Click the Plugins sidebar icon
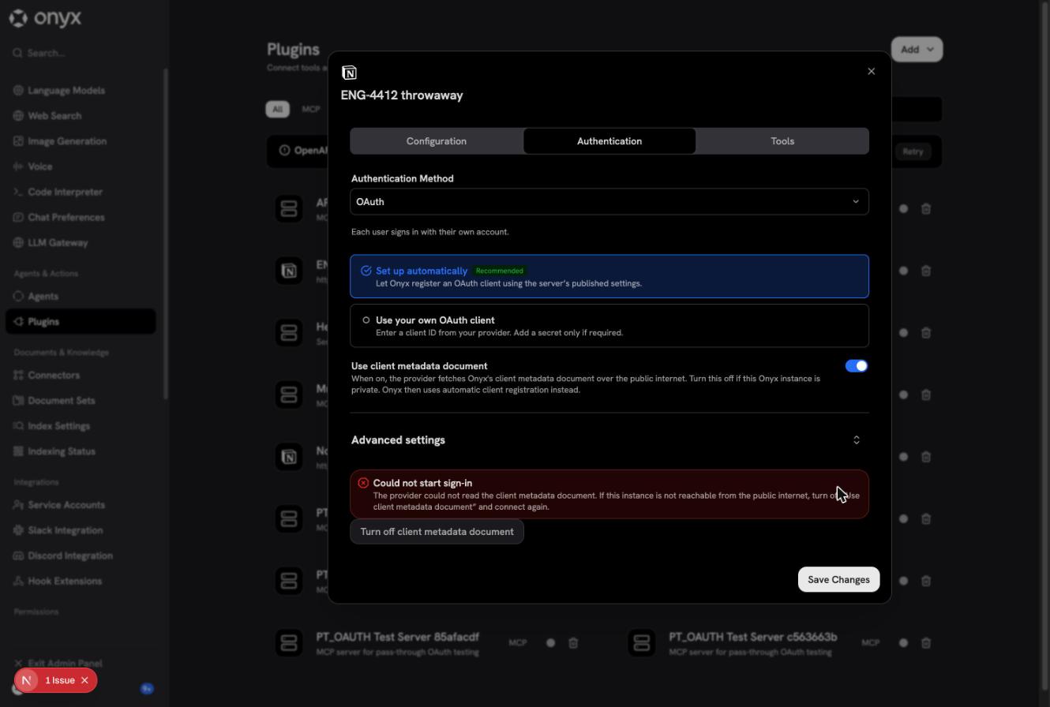 18,322
